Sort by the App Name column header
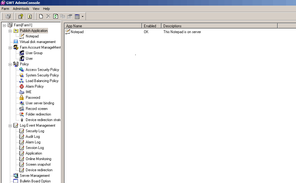 (103, 26)
